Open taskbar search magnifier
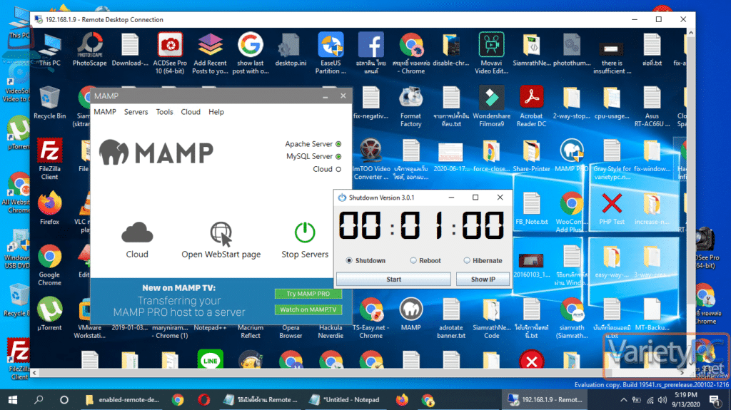Screen dimensions: 731x410 pyautogui.click(x=39, y=400)
